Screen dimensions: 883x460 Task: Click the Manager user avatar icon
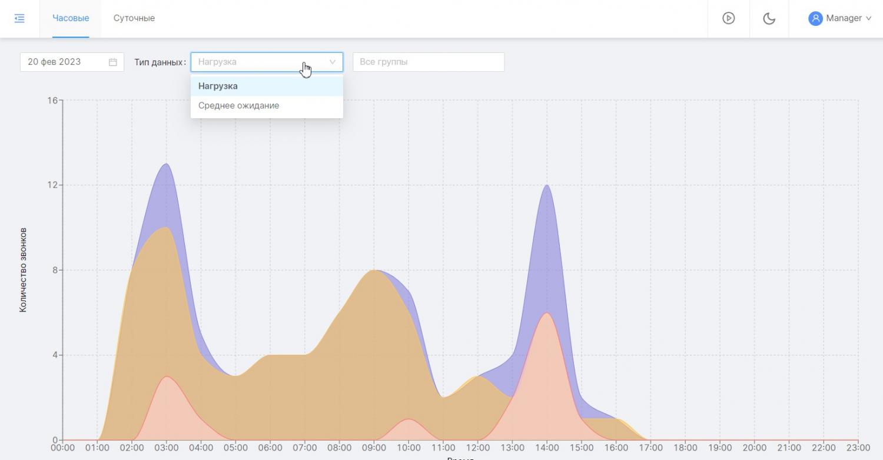click(x=815, y=18)
